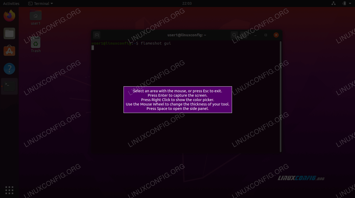Open the user1 home folder icon
The image size is (355, 198).
pyautogui.click(x=36, y=17)
